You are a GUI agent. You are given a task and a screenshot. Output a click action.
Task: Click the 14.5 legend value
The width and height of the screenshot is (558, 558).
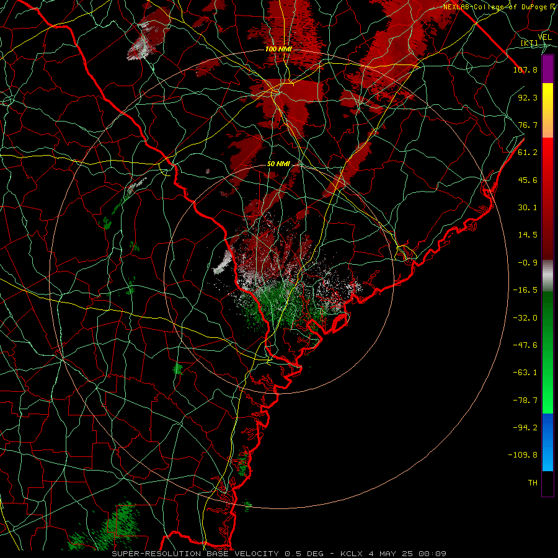[x=528, y=235]
